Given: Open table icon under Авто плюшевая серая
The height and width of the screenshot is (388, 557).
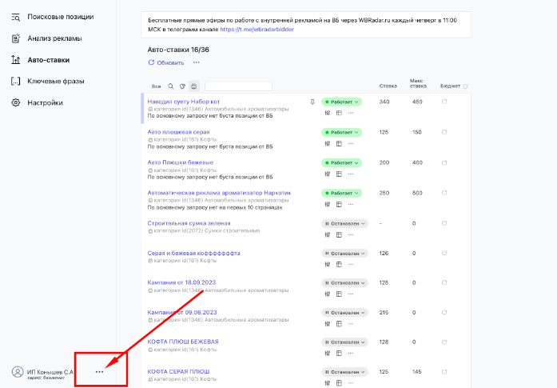Looking at the screenshot, I should pyautogui.click(x=339, y=143).
